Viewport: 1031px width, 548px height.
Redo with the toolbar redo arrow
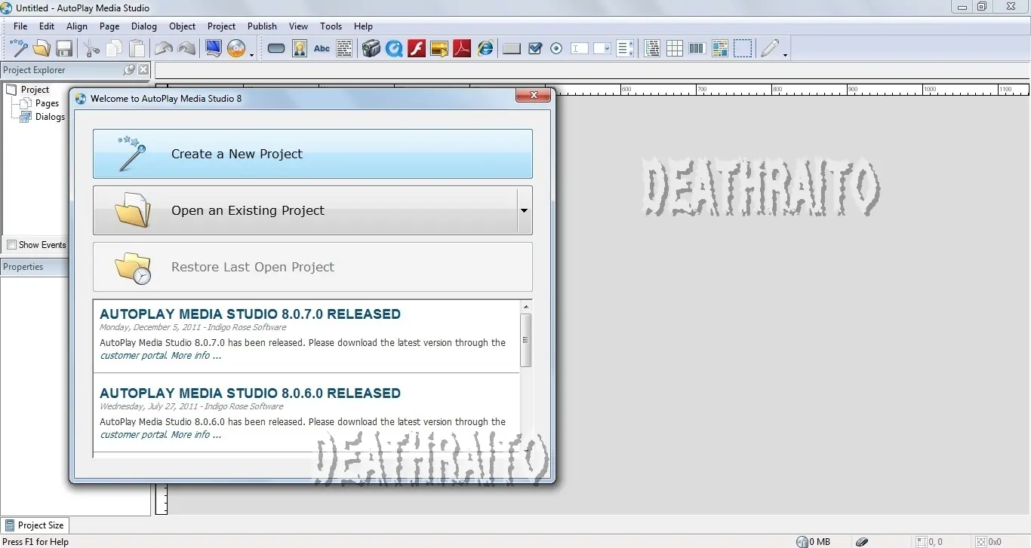(x=186, y=49)
